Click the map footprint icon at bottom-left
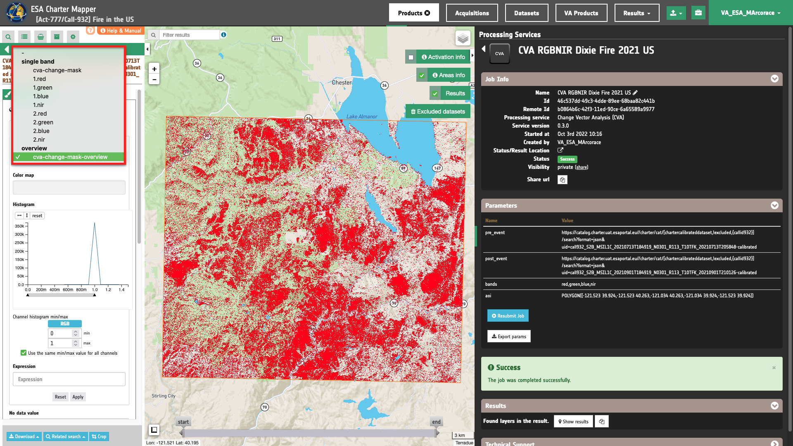 click(154, 430)
